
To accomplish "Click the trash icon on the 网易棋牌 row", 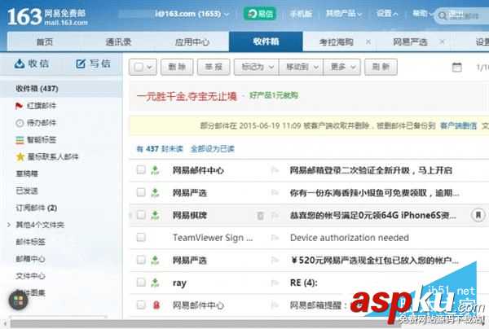I will (x=260, y=215).
